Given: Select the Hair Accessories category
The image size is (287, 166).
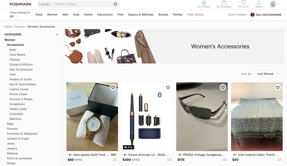Looking at the screenshot, I should point(21,69).
